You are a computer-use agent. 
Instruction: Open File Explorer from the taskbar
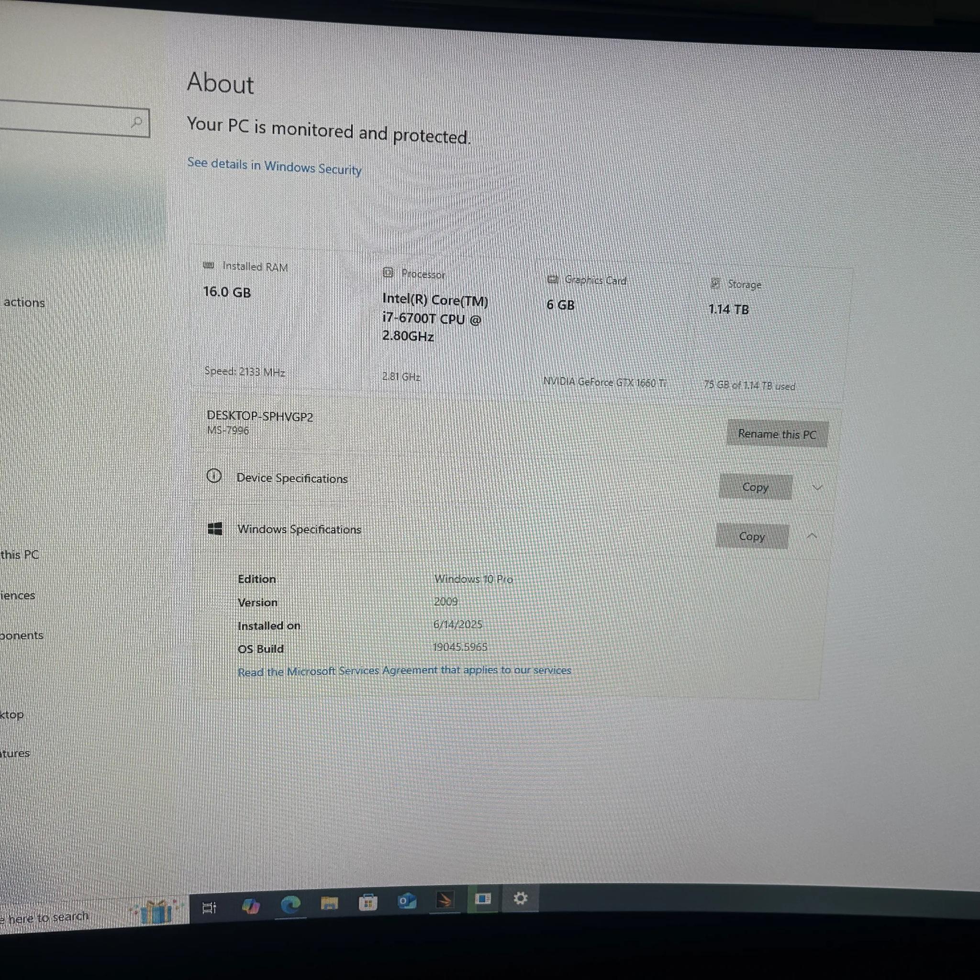click(x=329, y=903)
